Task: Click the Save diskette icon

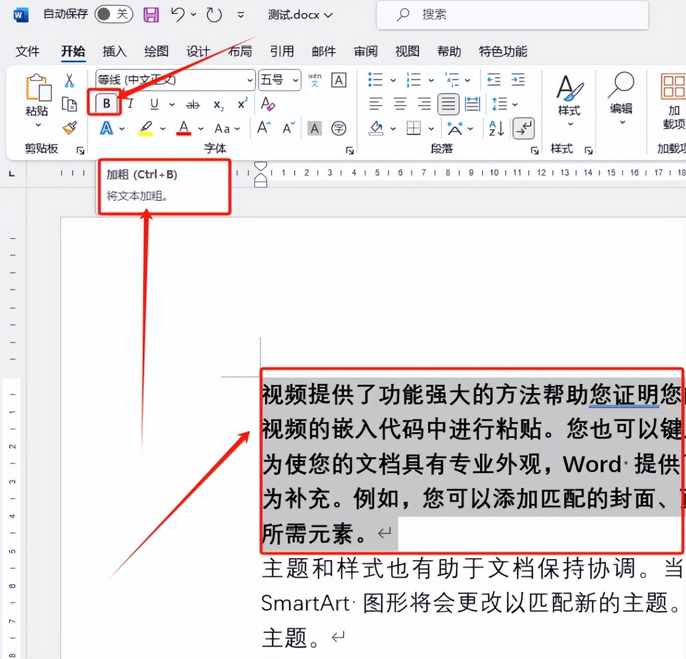Action: (150, 15)
